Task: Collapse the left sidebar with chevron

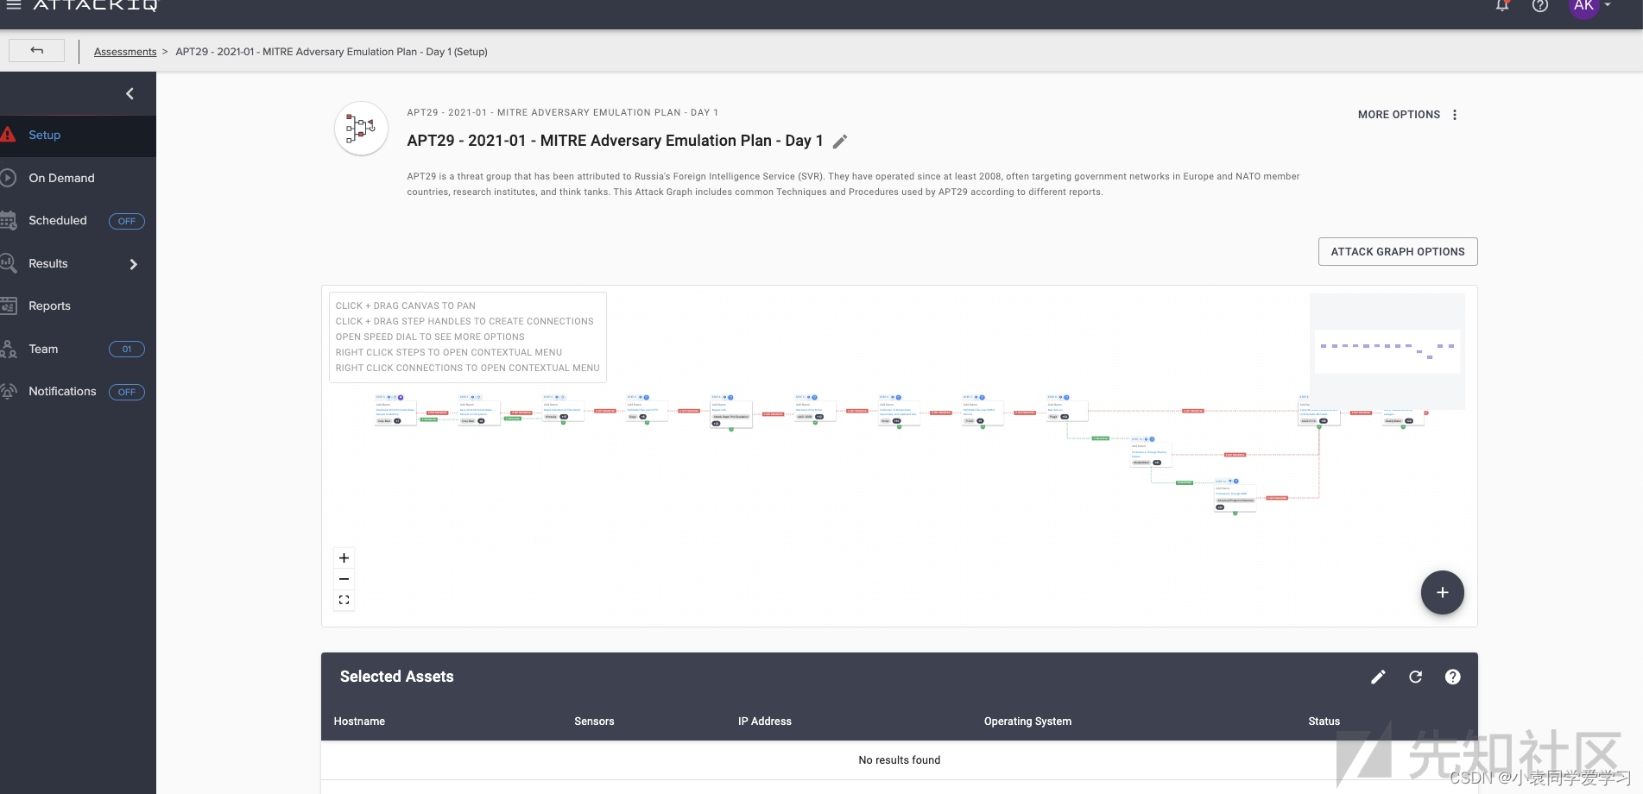Action: pyautogui.click(x=130, y=93)
